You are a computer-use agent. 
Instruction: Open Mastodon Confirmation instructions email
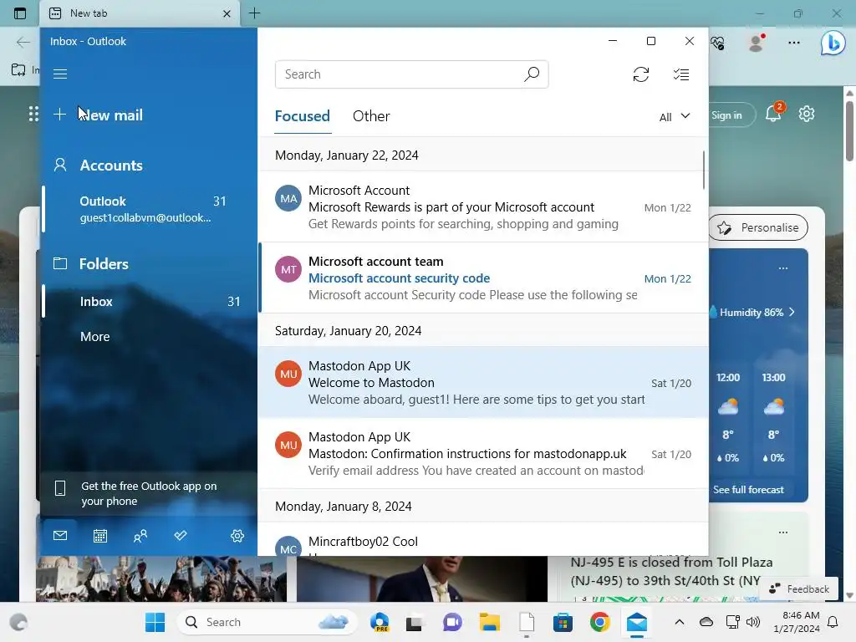coord(483,453)
